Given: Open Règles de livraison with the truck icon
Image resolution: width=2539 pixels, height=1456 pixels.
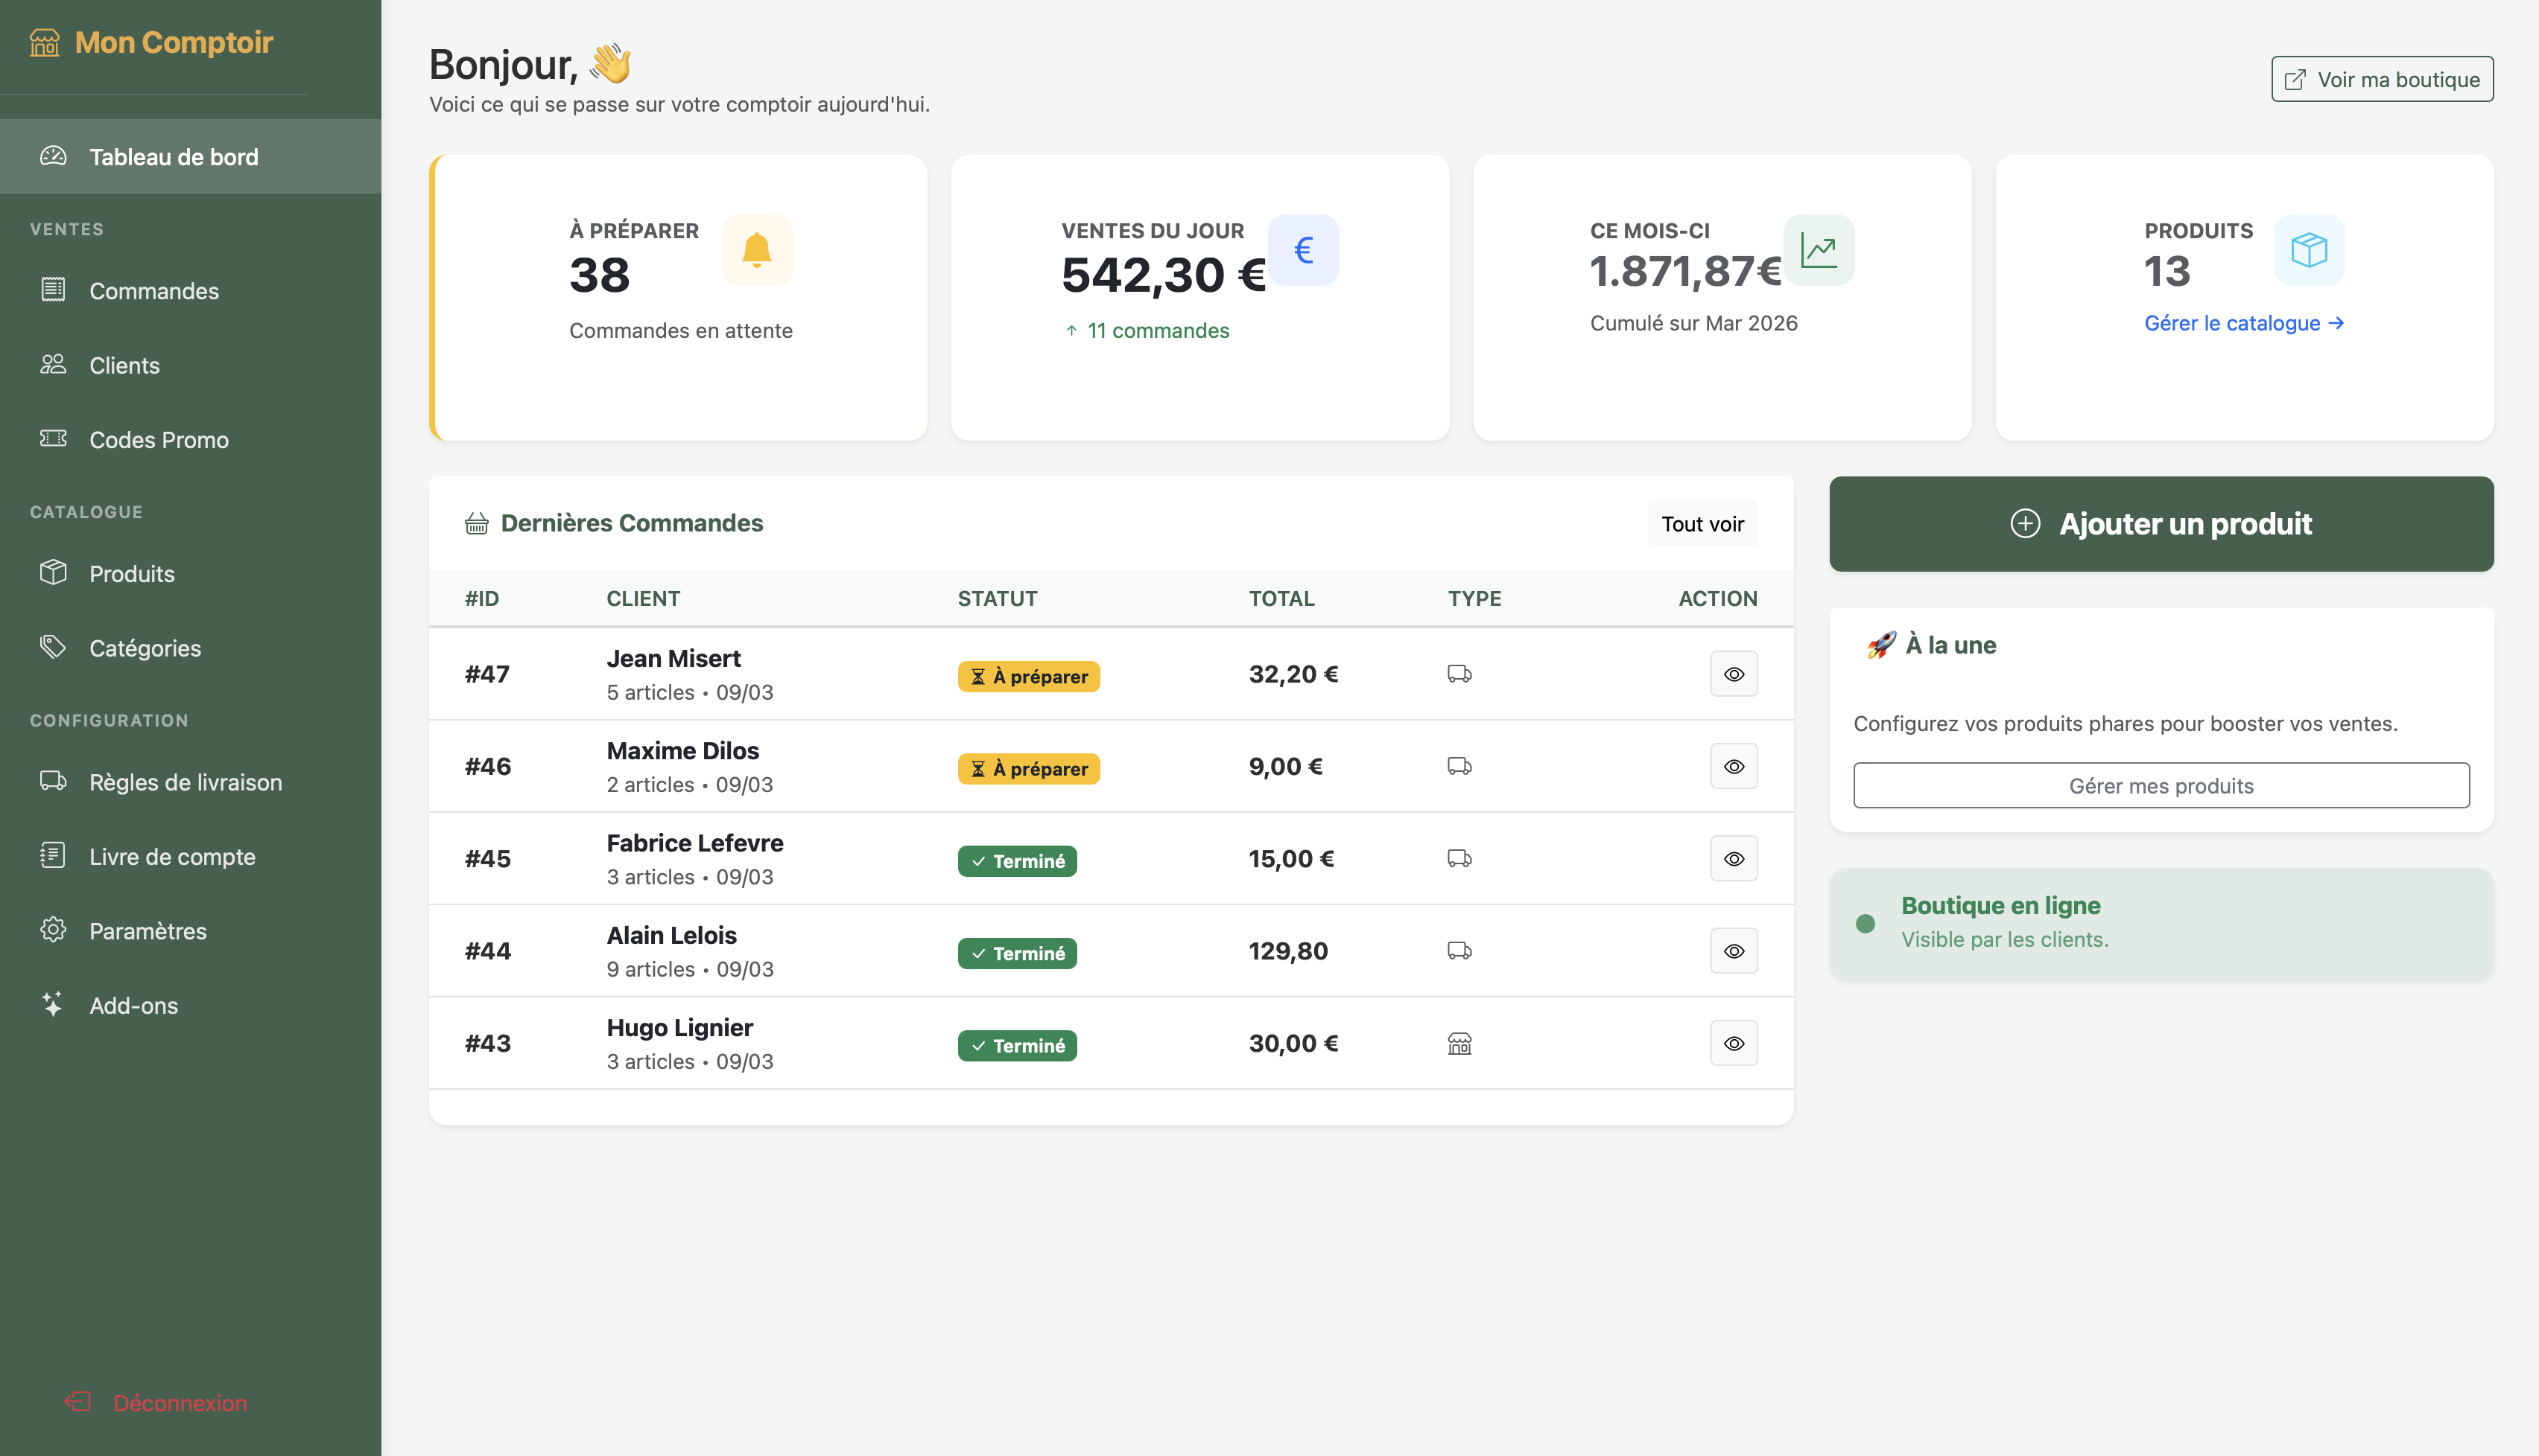Looking at the screenshot, I should [x=53, y=782].
